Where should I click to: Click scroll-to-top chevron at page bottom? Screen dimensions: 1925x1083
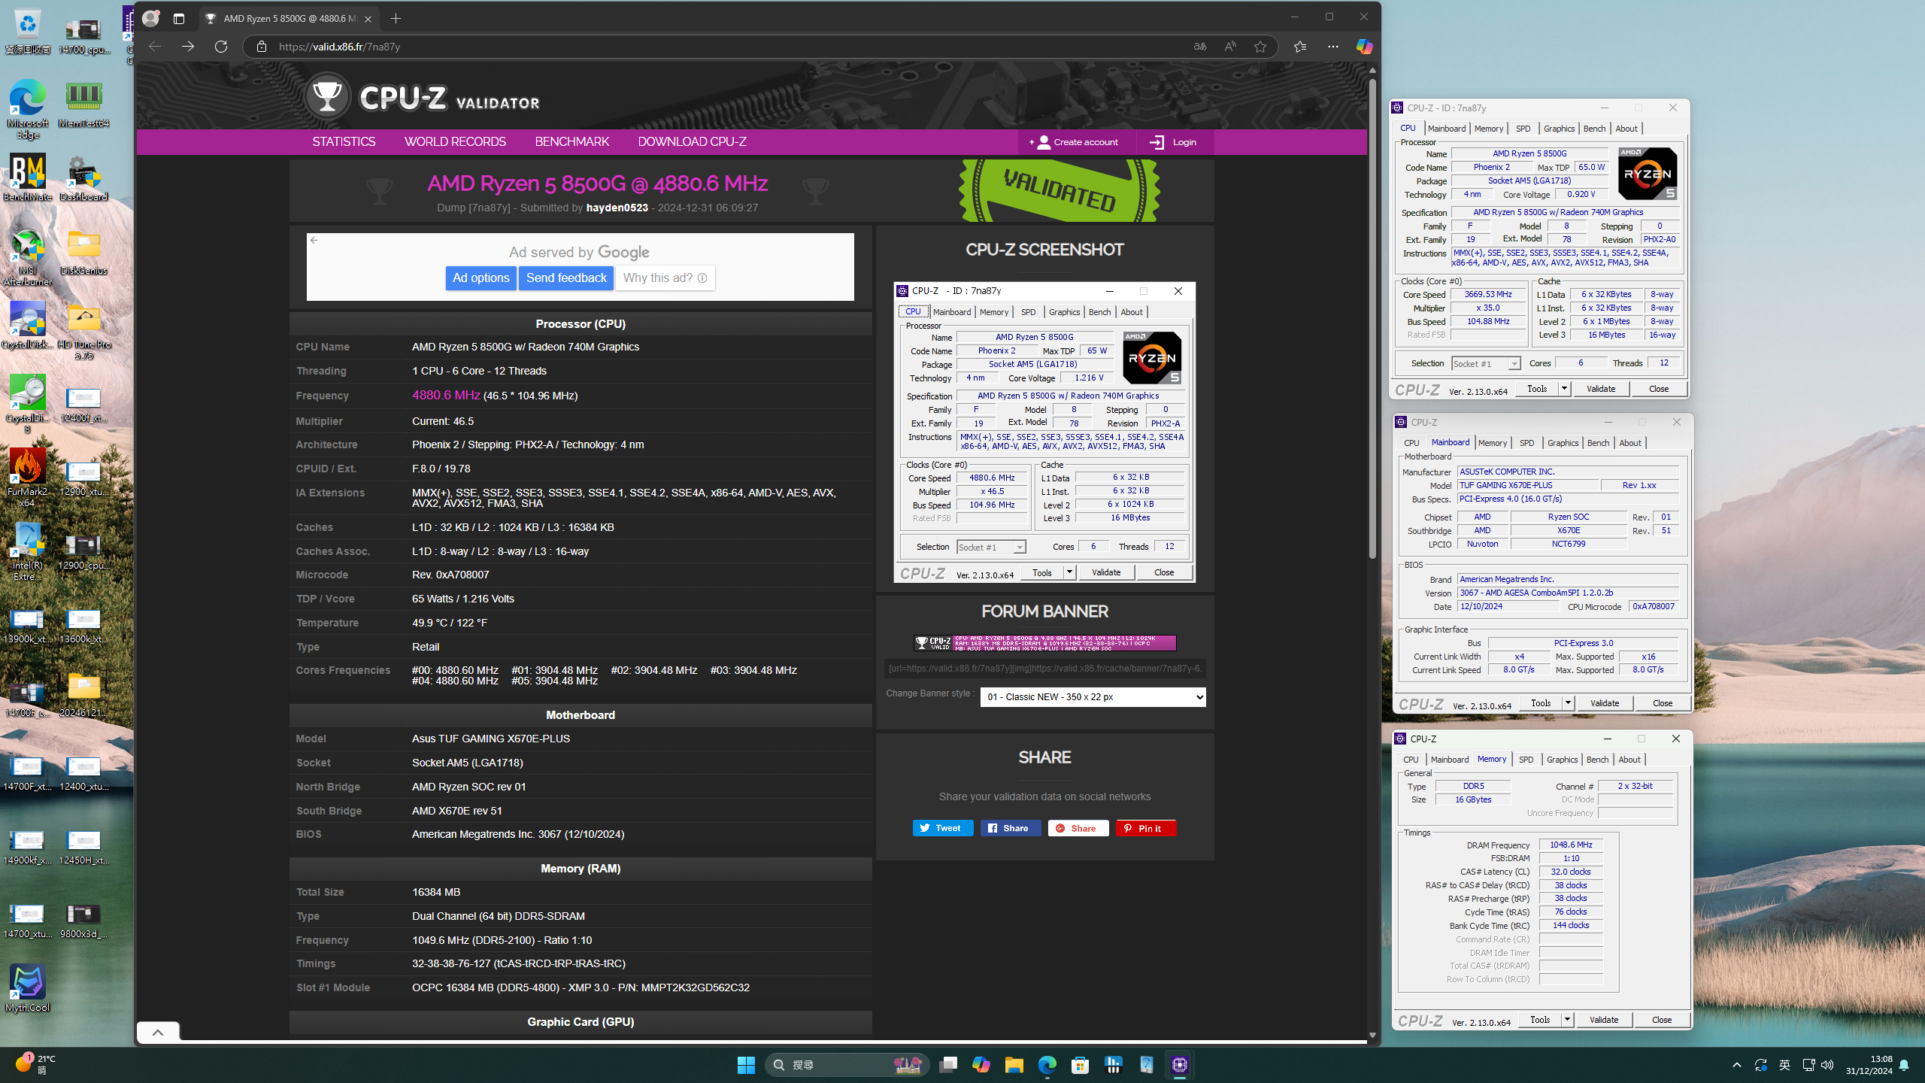(x=158, y=1033)
